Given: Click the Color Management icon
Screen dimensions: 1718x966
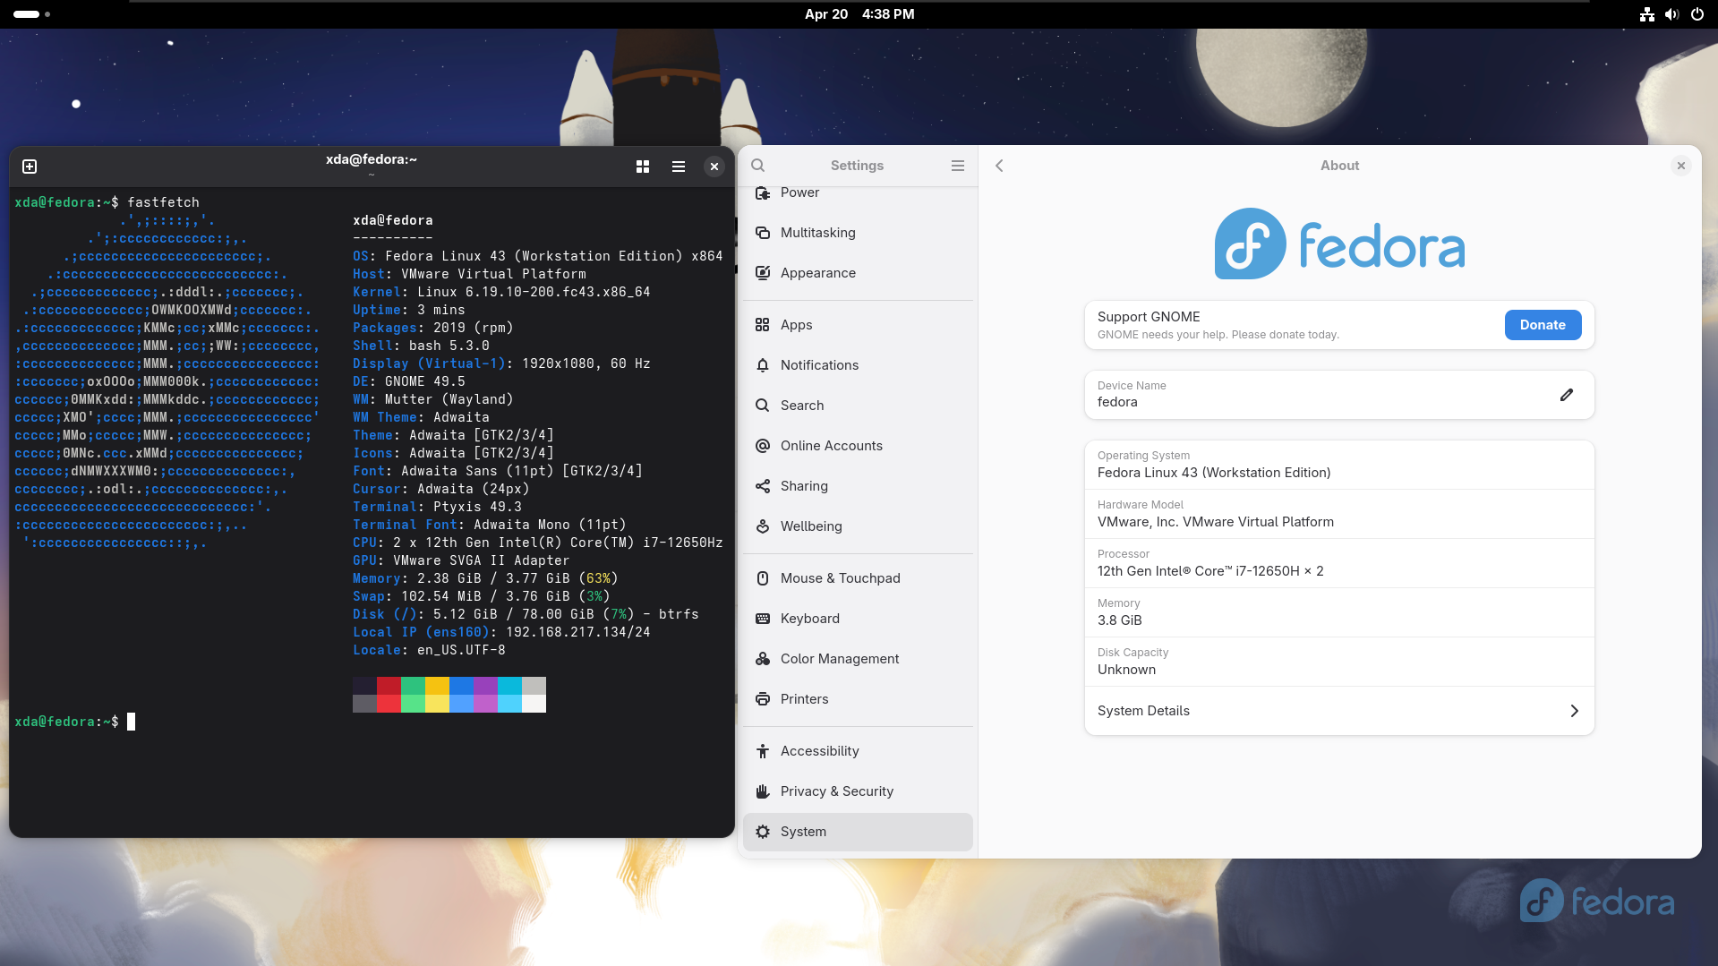Looking at the screenshot, I should [x=763, y=659].
